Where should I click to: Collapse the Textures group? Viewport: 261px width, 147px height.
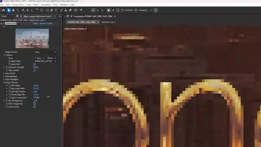tap(4, 55)
